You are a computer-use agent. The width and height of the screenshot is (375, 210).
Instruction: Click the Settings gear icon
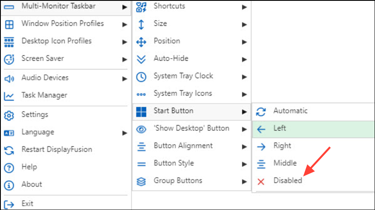click(x=9, y=115)
